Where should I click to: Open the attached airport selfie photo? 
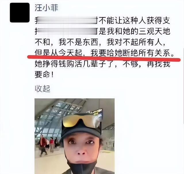[x=74, y=136]
